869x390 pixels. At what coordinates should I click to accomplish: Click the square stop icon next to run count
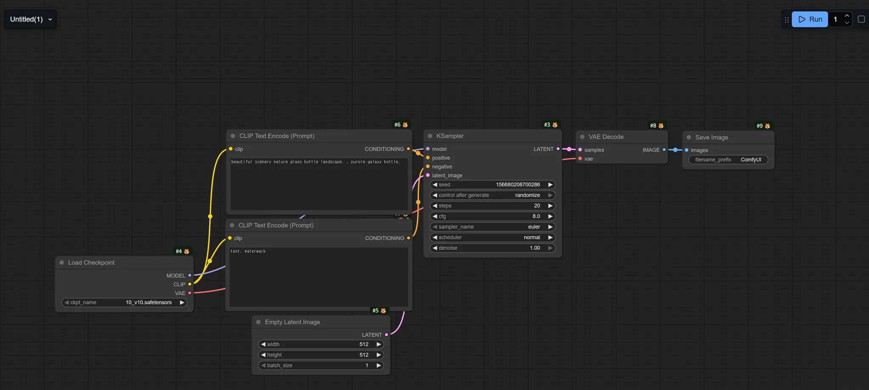(x=861, y=19)
